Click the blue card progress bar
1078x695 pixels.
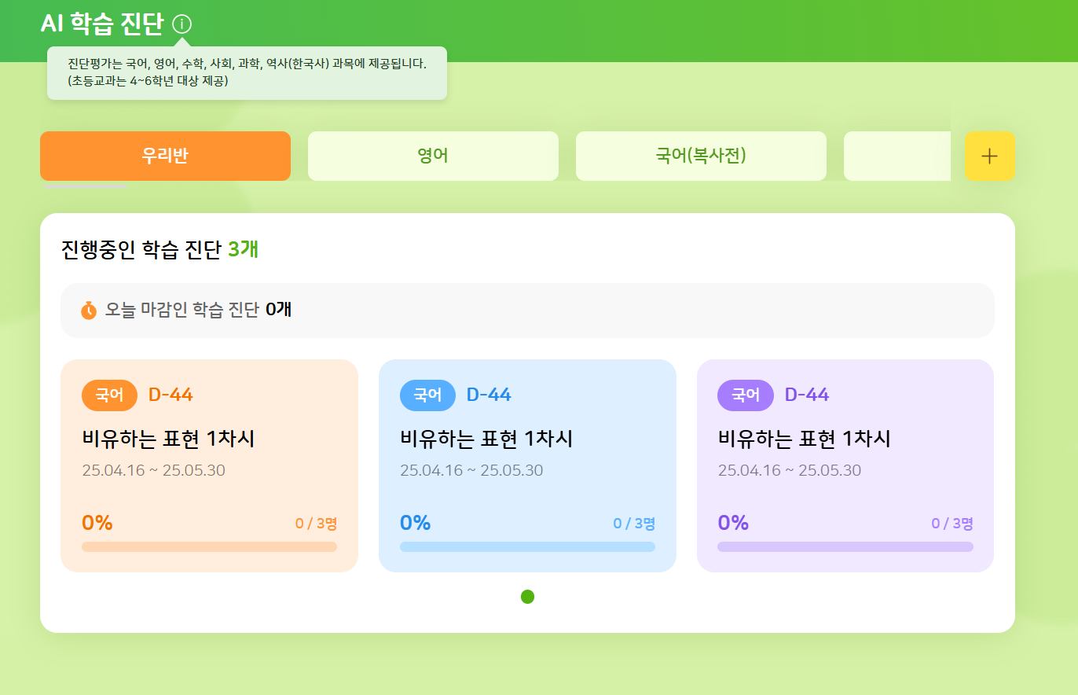click(x=527, y=546)
